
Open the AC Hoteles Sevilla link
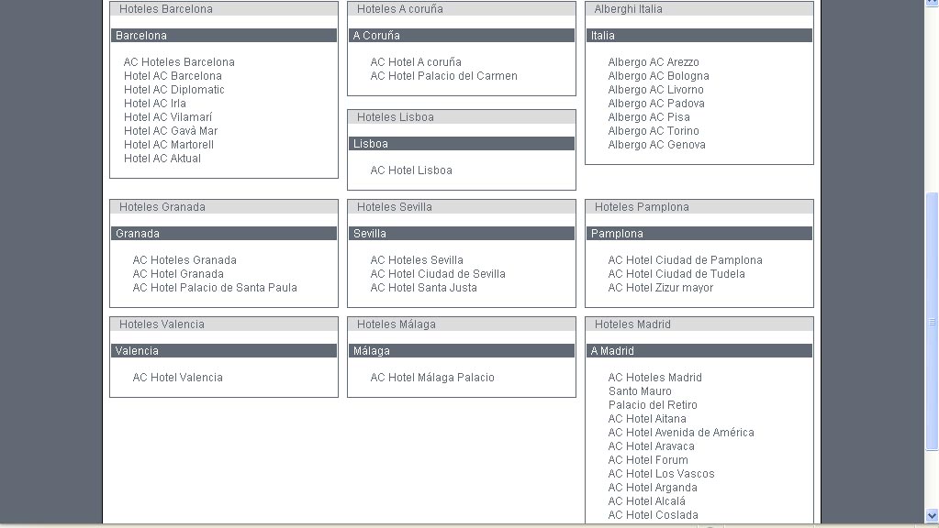417,260
